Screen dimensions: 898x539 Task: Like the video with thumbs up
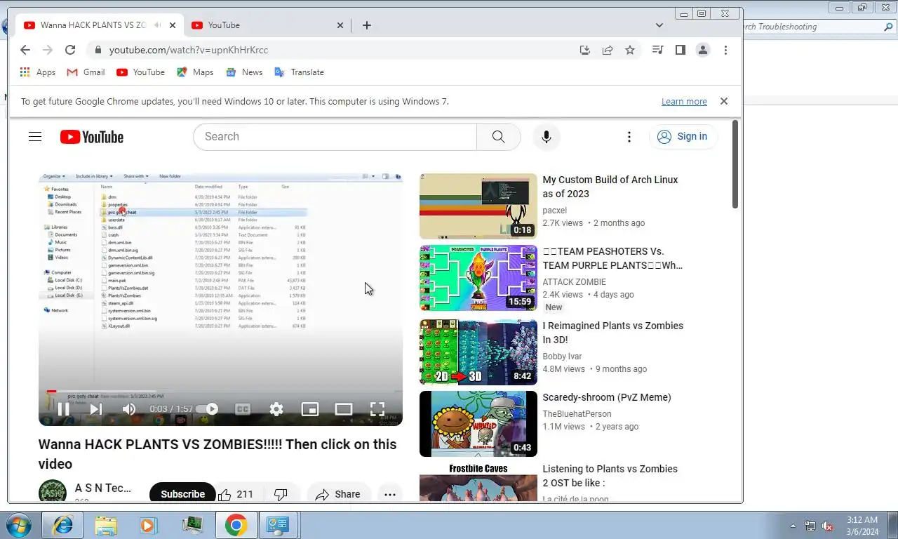[x=236, y=494]
